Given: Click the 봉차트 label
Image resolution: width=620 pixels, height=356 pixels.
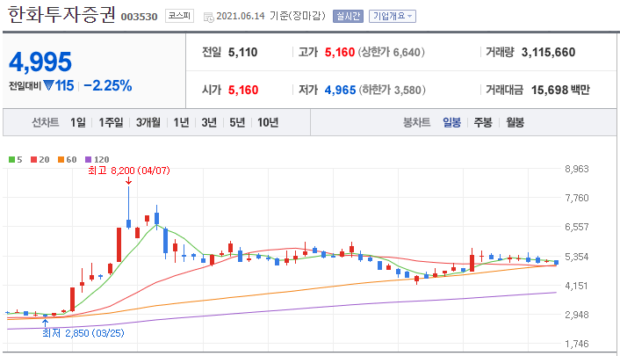Looking at the screenshot, I should click(416, 123).
